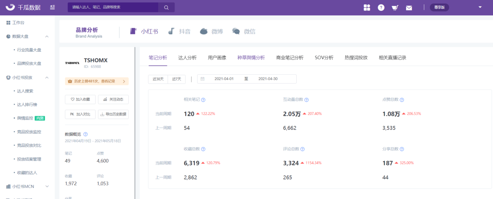
Task: Click the search magnifier button
Action: [x=167, y=7]
